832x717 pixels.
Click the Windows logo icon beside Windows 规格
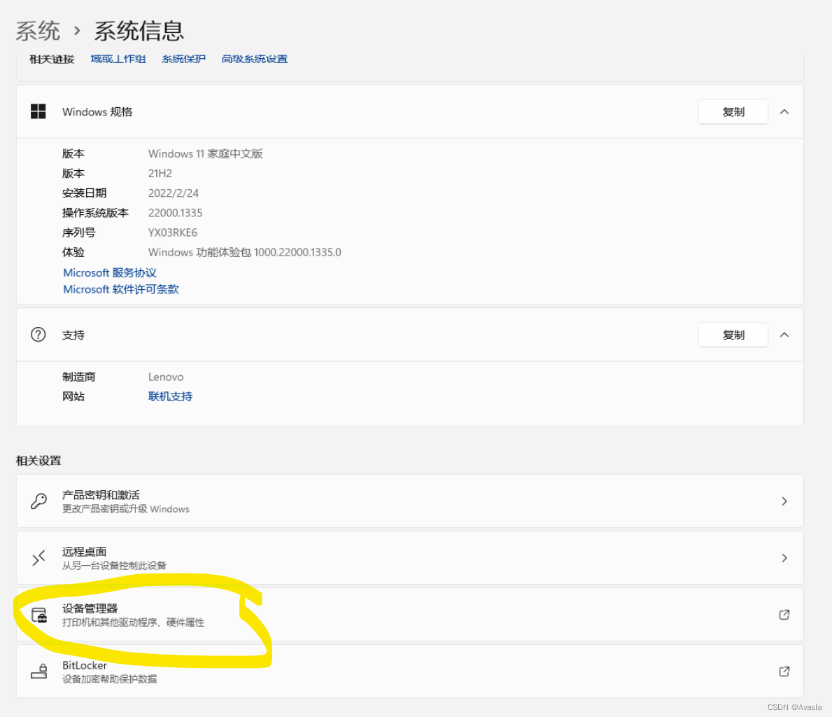(x=38, y=111)
